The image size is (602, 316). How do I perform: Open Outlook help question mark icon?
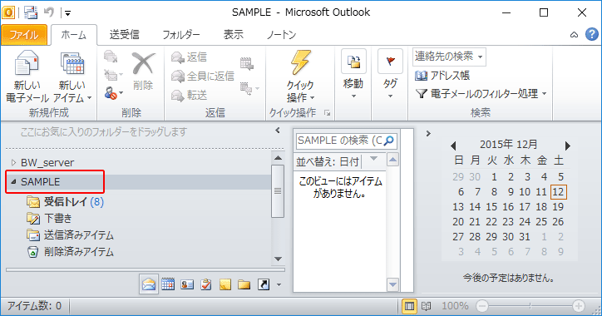(592, 35)
